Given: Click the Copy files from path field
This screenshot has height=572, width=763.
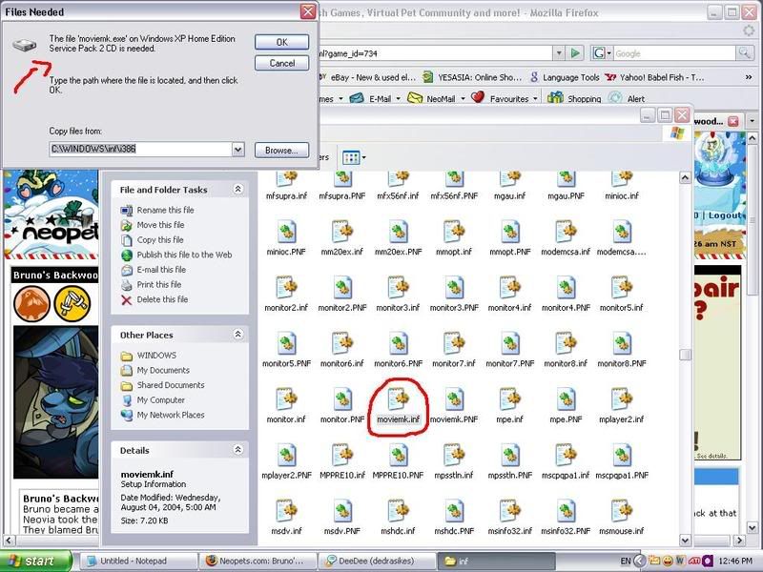Looking at the screenshot, I should pyautogui.click(x=140, y=150).
